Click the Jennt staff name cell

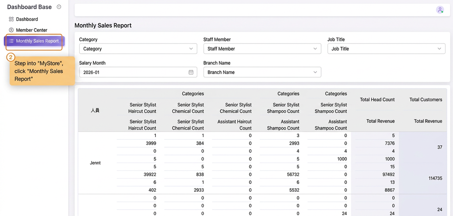click(x=96, y=163)
